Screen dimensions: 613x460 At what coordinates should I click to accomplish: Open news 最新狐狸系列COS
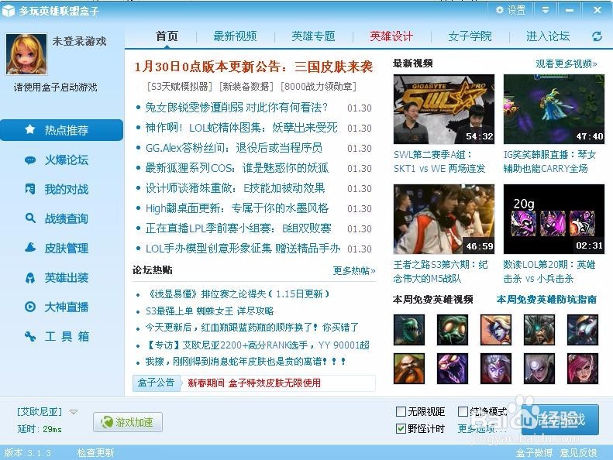click(x=237, y=168)
